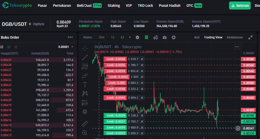Open the 0.00001 price precision dropdown
Screen dimensions: 260x139
[66, 47]
